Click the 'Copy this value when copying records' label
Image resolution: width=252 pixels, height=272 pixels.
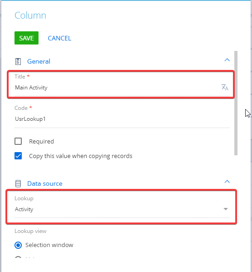tap(81, 156)
